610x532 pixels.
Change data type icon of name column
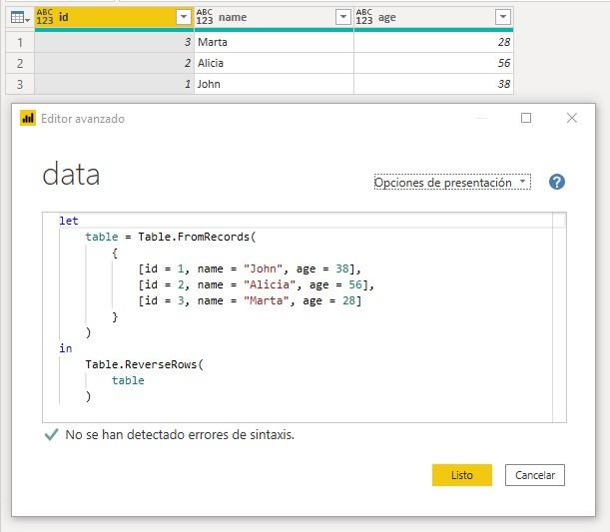[205, 17]
